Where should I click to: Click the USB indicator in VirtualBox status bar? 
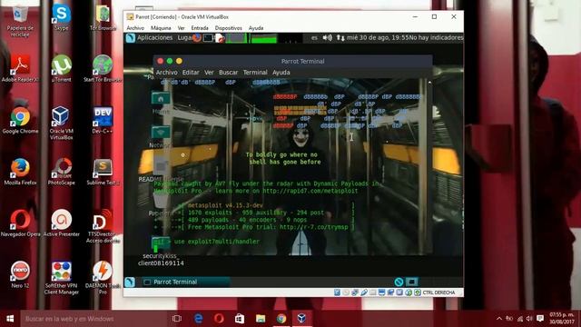pyautogui.click(x=364, y=292)
